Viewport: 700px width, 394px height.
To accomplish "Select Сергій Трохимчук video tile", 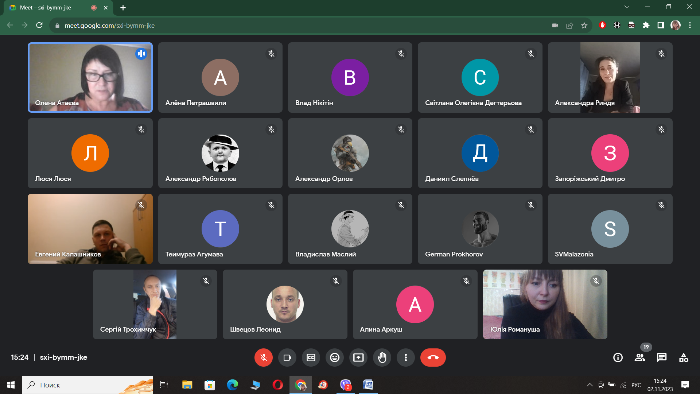I will 155,304.
